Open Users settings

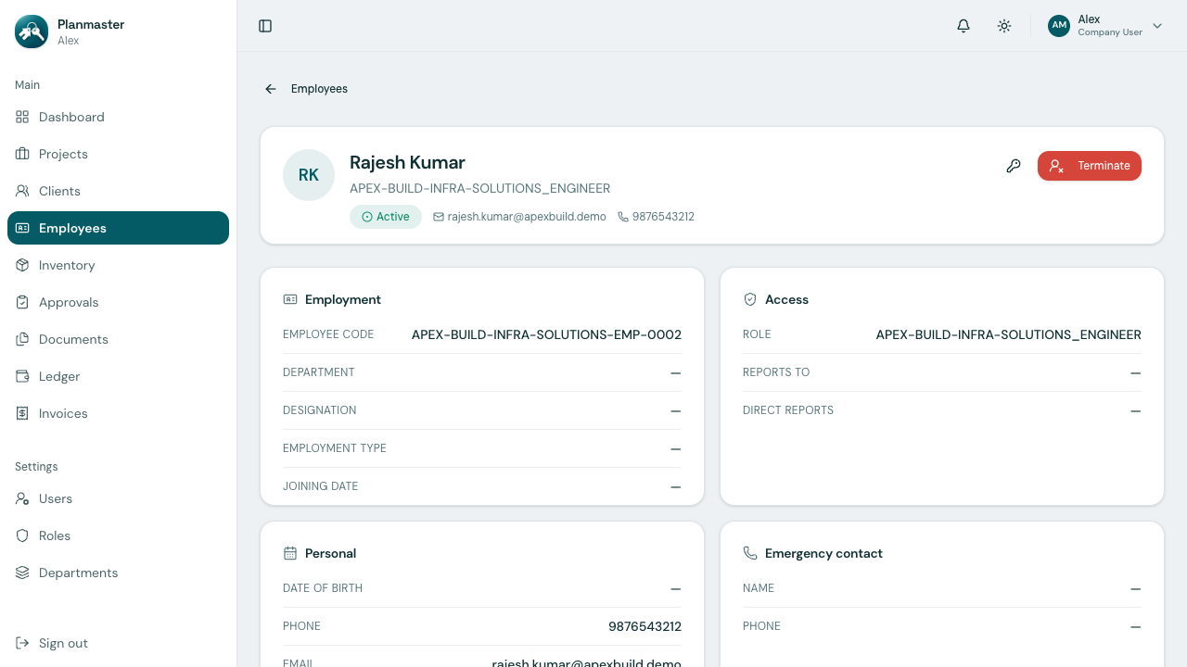(x=118, y=498)
